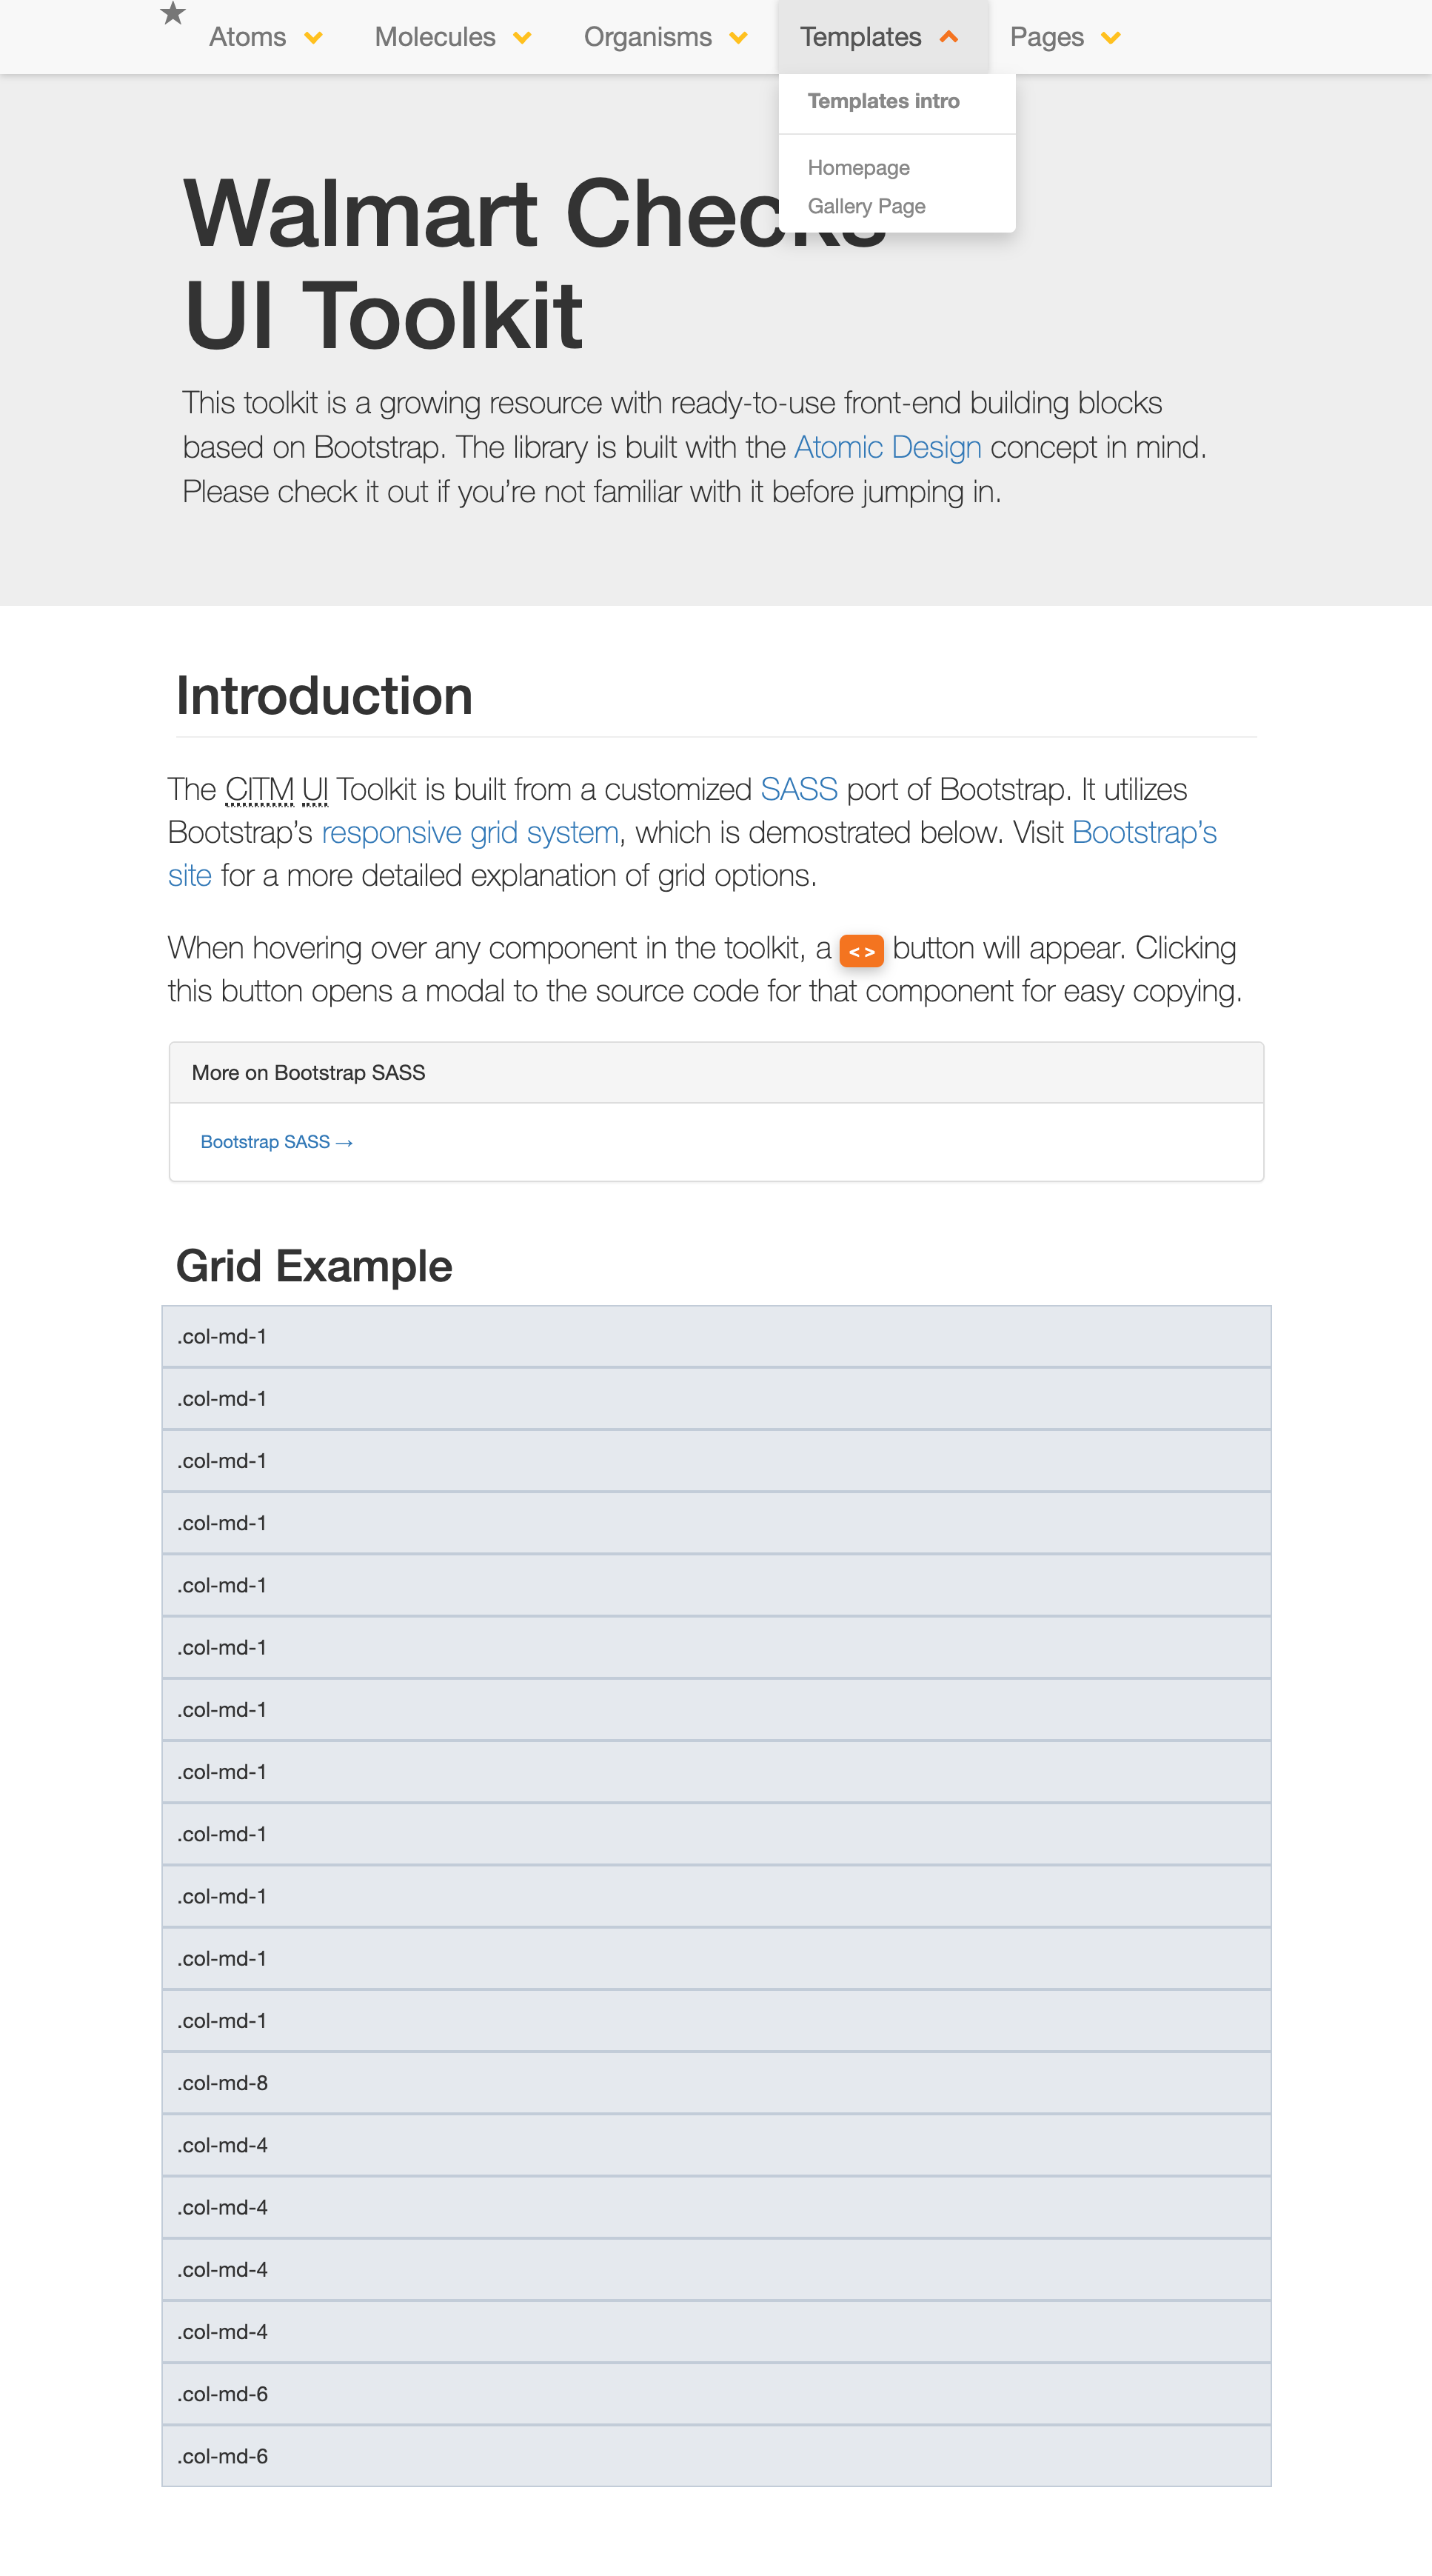Click the responsive grid system link
This screenshot has height=2576, width=1432.
[470, 833]
